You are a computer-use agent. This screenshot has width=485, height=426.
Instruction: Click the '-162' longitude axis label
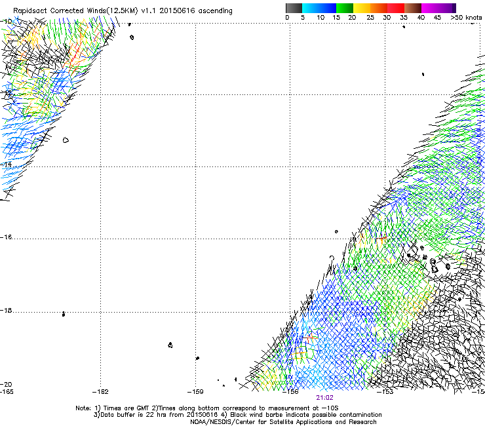(100, 392)
